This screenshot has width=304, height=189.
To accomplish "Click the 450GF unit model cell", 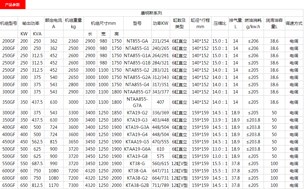I will click(9, 142).
